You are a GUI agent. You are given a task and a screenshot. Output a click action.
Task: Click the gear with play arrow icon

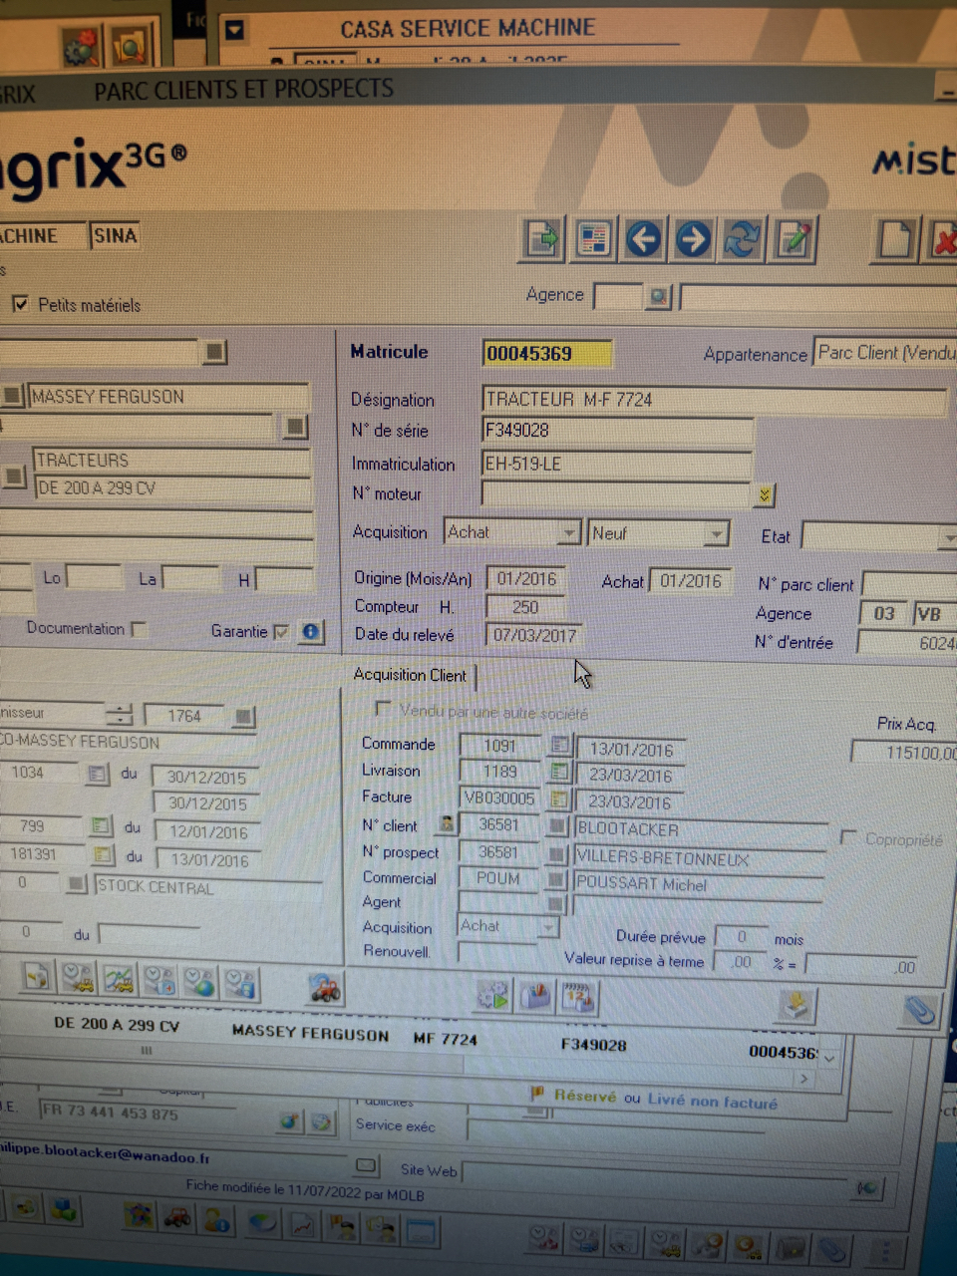point(493,994)
